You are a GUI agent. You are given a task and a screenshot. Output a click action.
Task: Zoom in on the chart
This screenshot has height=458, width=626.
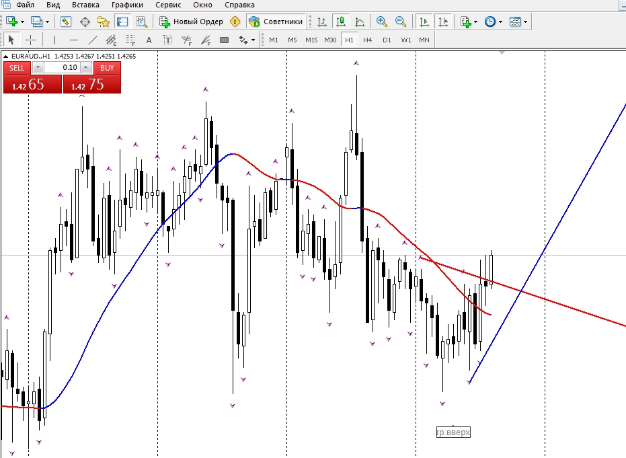382,22
